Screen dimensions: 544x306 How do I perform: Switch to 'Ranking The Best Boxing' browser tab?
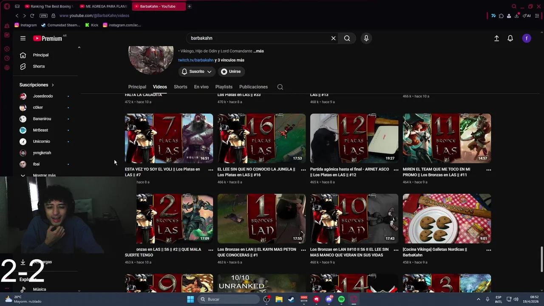click(x=49, y=6)
